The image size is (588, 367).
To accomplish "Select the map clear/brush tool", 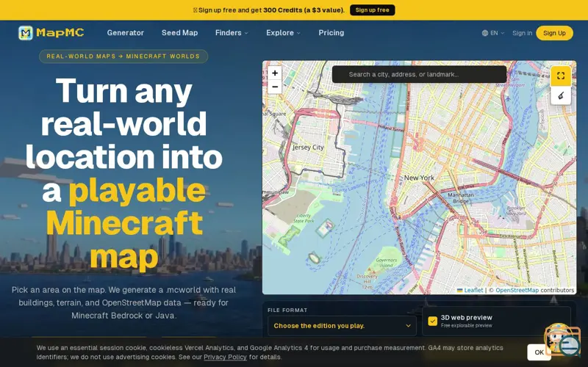I will [561, 96].
